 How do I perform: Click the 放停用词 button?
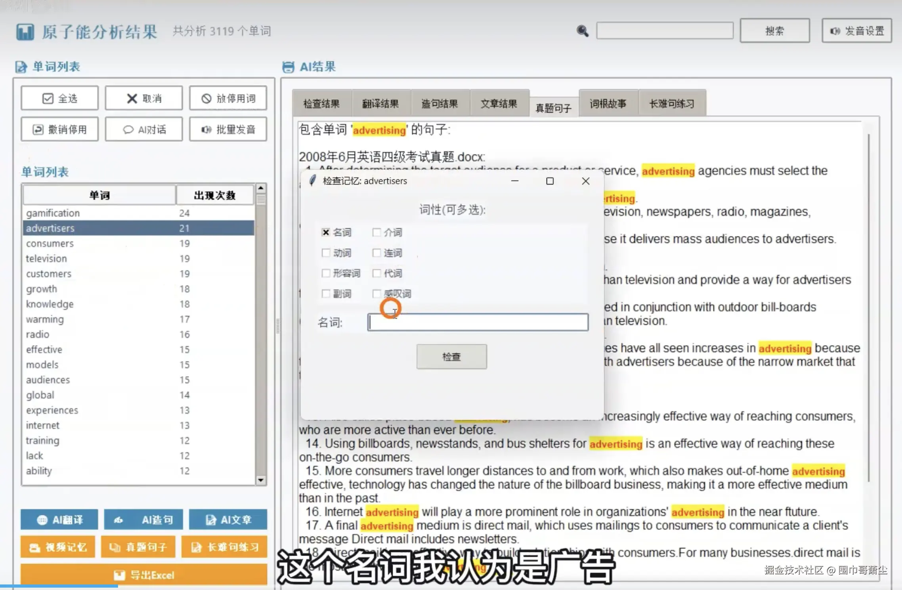228,98
